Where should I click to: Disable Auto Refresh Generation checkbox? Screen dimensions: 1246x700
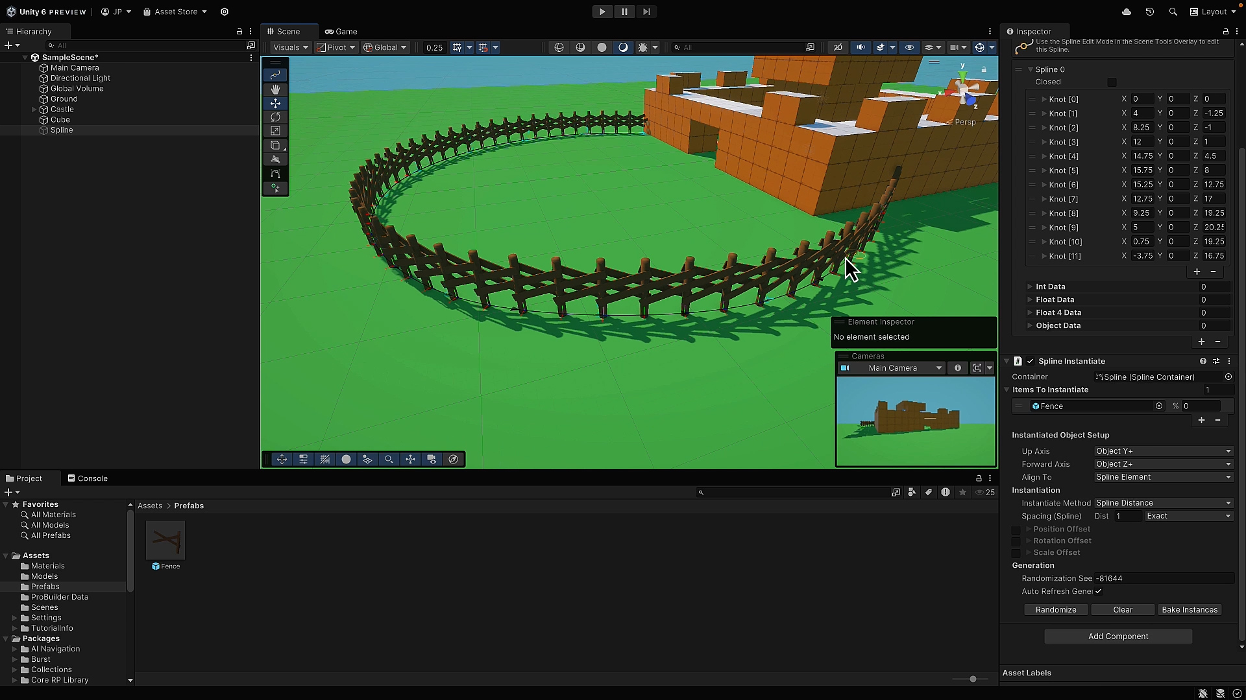click(1099, 591)
